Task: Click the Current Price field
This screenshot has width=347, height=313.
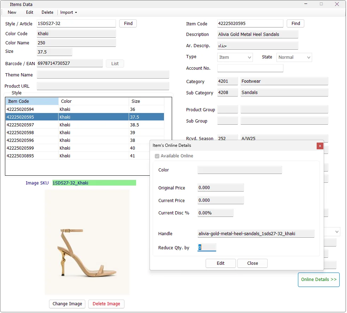Action: [x=221, y=201]
